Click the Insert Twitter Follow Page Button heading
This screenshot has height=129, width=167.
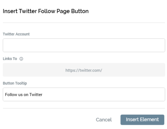click(46, 11)
